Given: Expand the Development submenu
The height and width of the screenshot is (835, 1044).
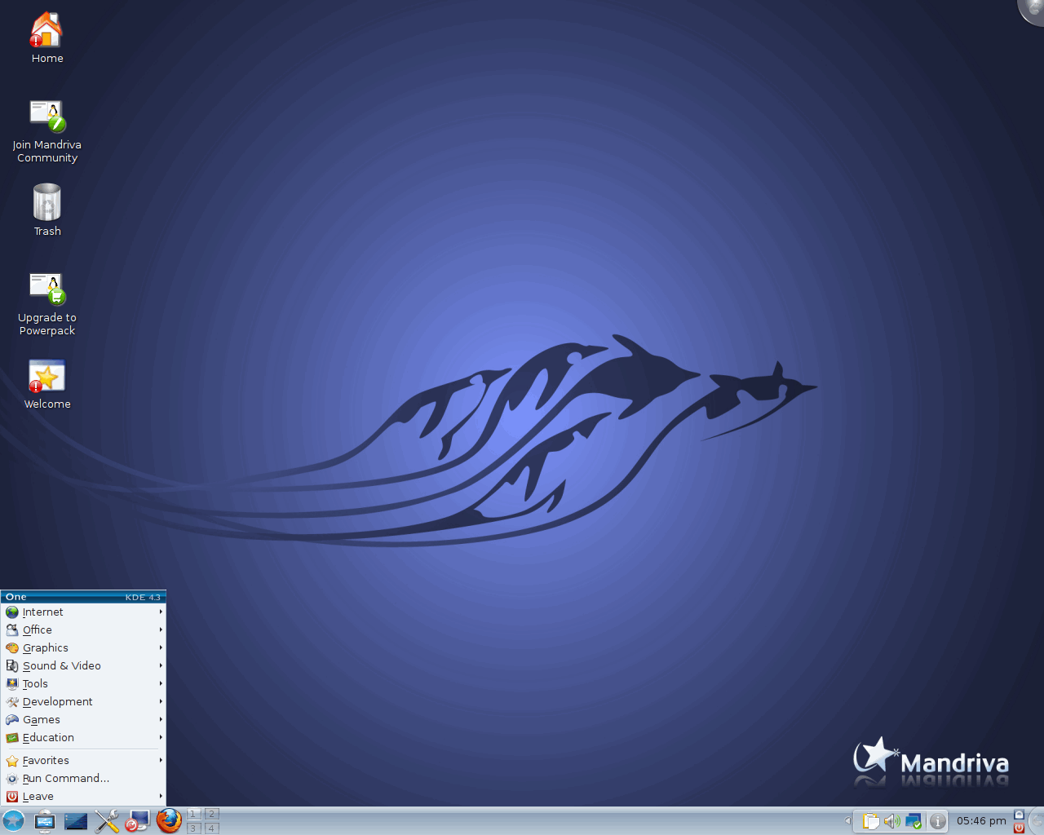Looking at the screenshot, I should click(83, 702).
